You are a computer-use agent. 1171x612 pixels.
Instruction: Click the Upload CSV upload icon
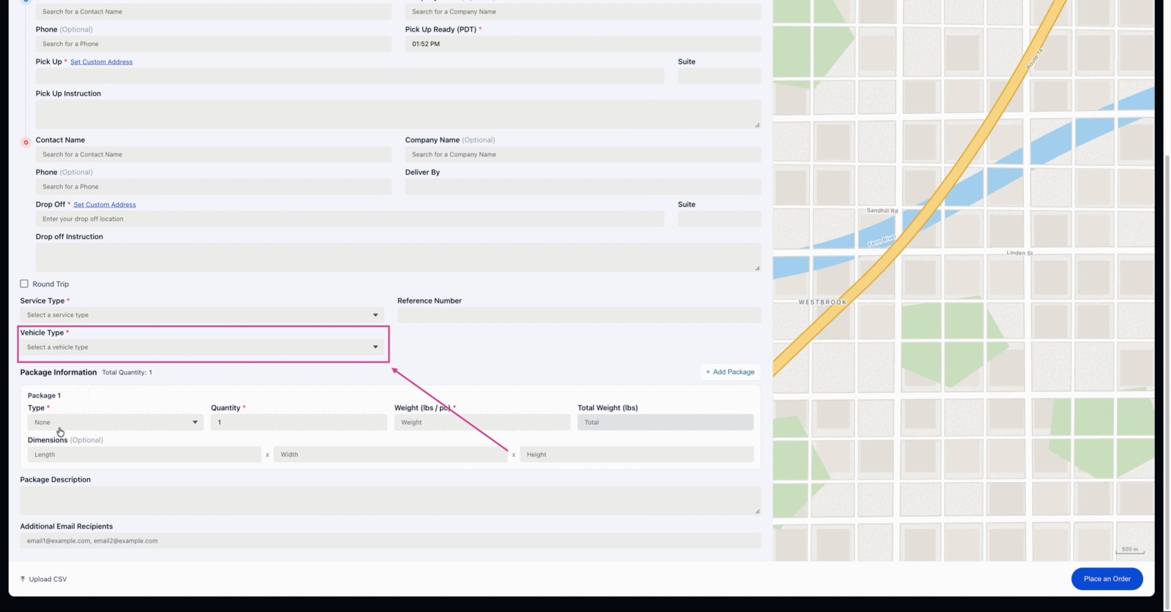(x=23, y=579)
